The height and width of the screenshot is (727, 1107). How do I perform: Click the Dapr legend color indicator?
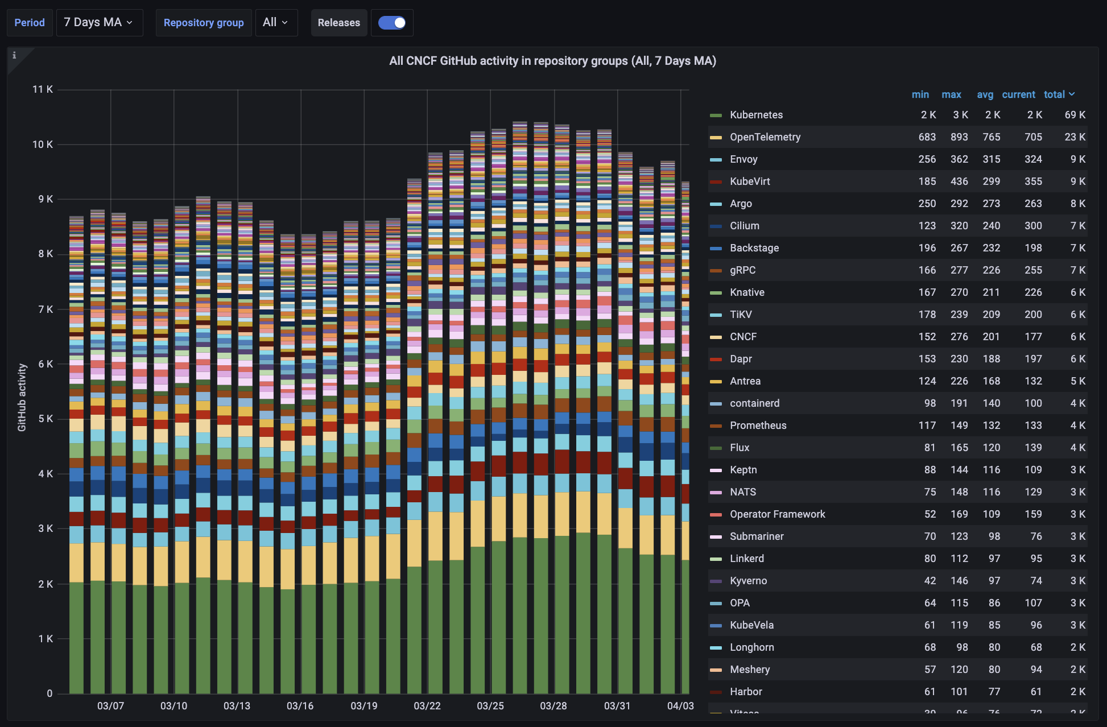point(716,360)
